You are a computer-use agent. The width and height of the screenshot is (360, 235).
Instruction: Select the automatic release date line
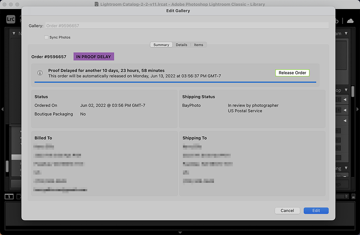135,76
